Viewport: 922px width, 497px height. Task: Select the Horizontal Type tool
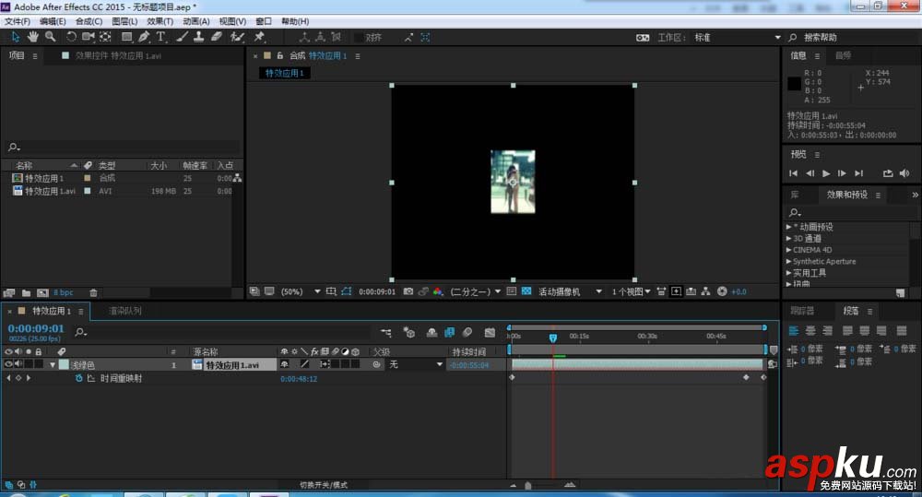(160, 37)
